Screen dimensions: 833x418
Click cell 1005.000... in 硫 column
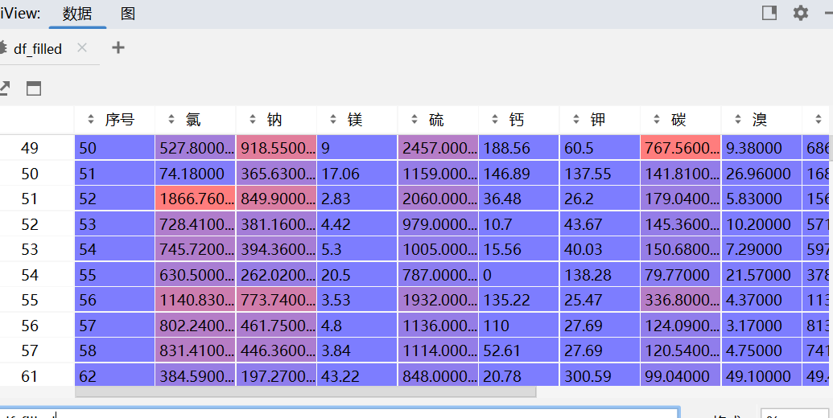pos(438,249)
